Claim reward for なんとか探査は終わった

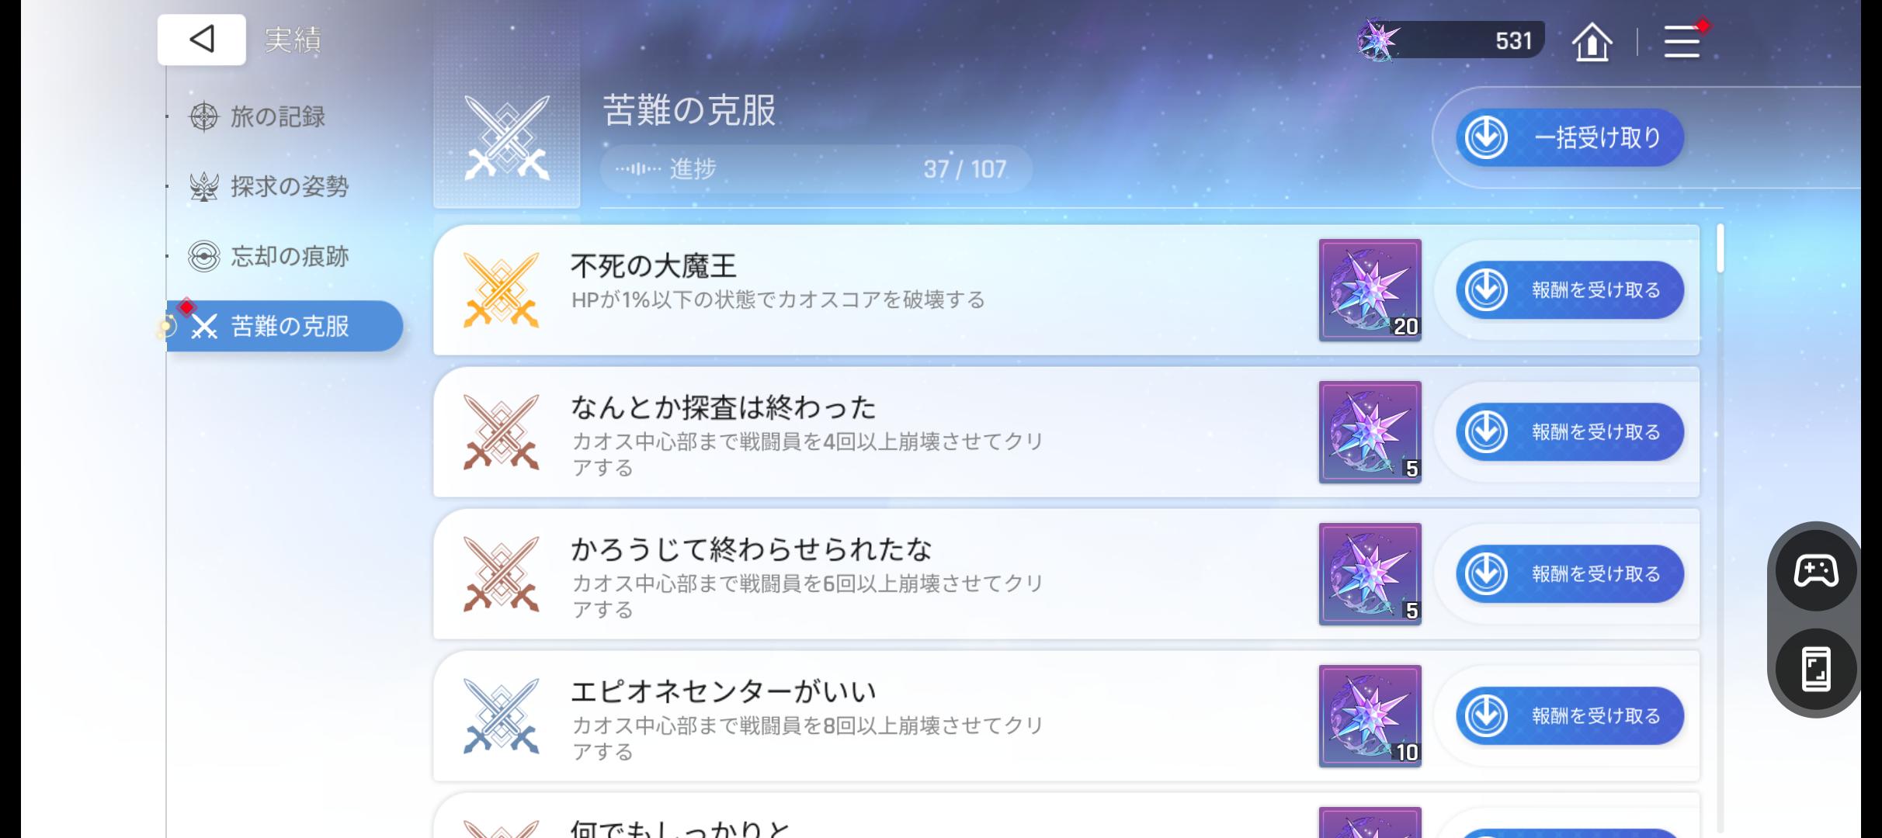1569,432
